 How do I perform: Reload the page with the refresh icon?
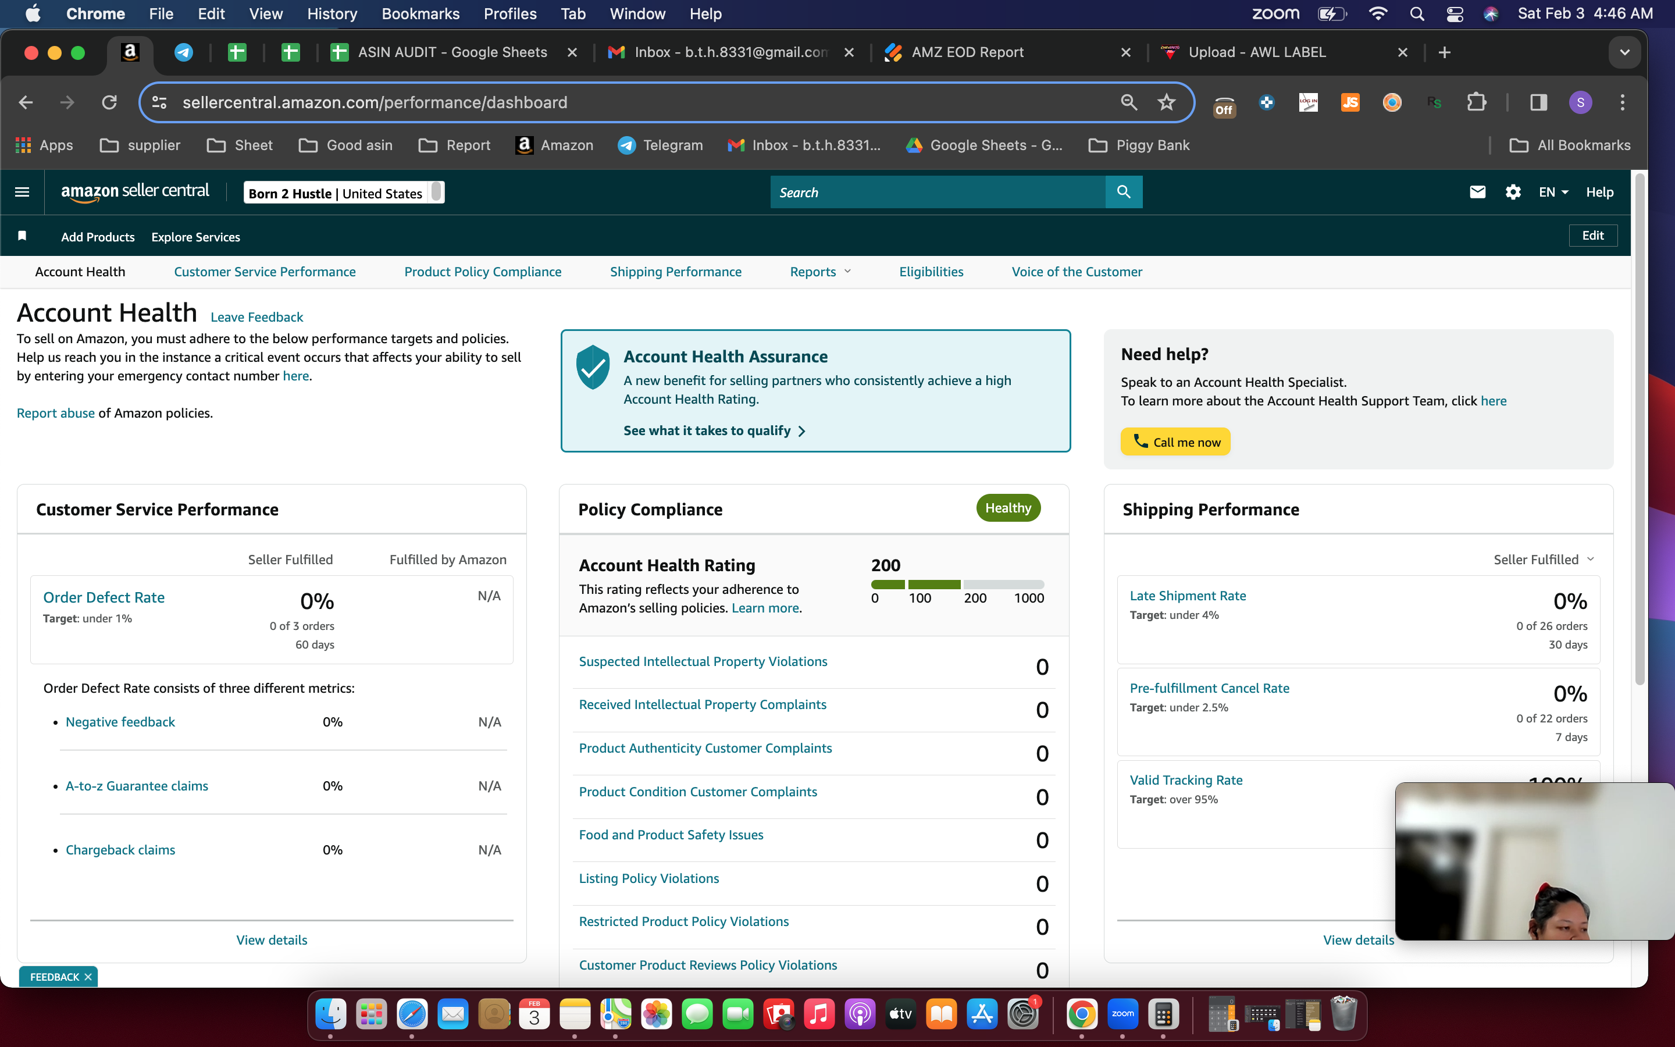point(109,102)
